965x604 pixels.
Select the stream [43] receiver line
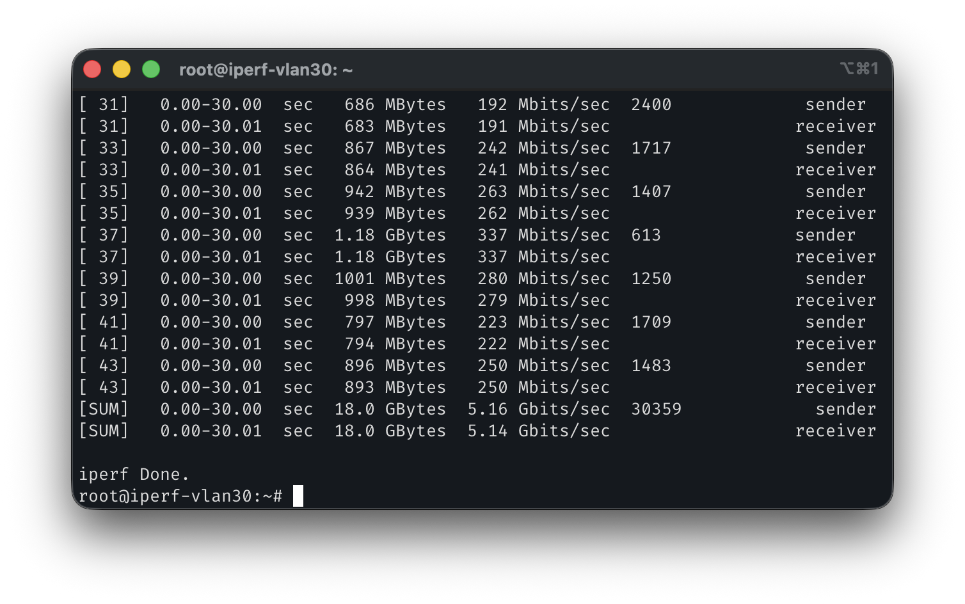(384, 387)
